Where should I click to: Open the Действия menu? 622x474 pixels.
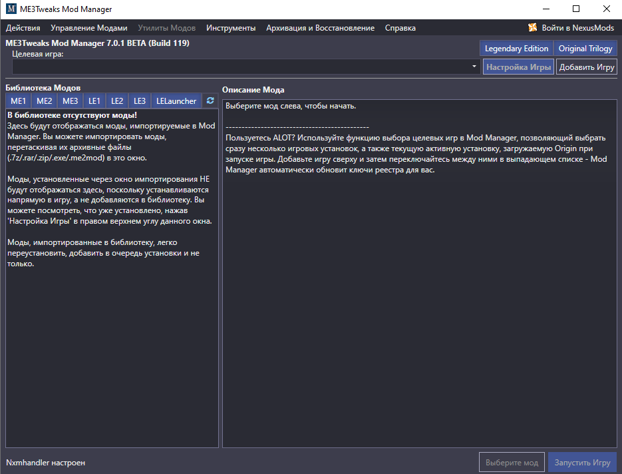point(23,28)
